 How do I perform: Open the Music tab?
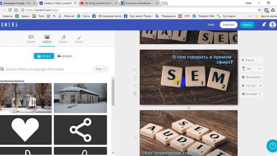[x=63, y=39]
